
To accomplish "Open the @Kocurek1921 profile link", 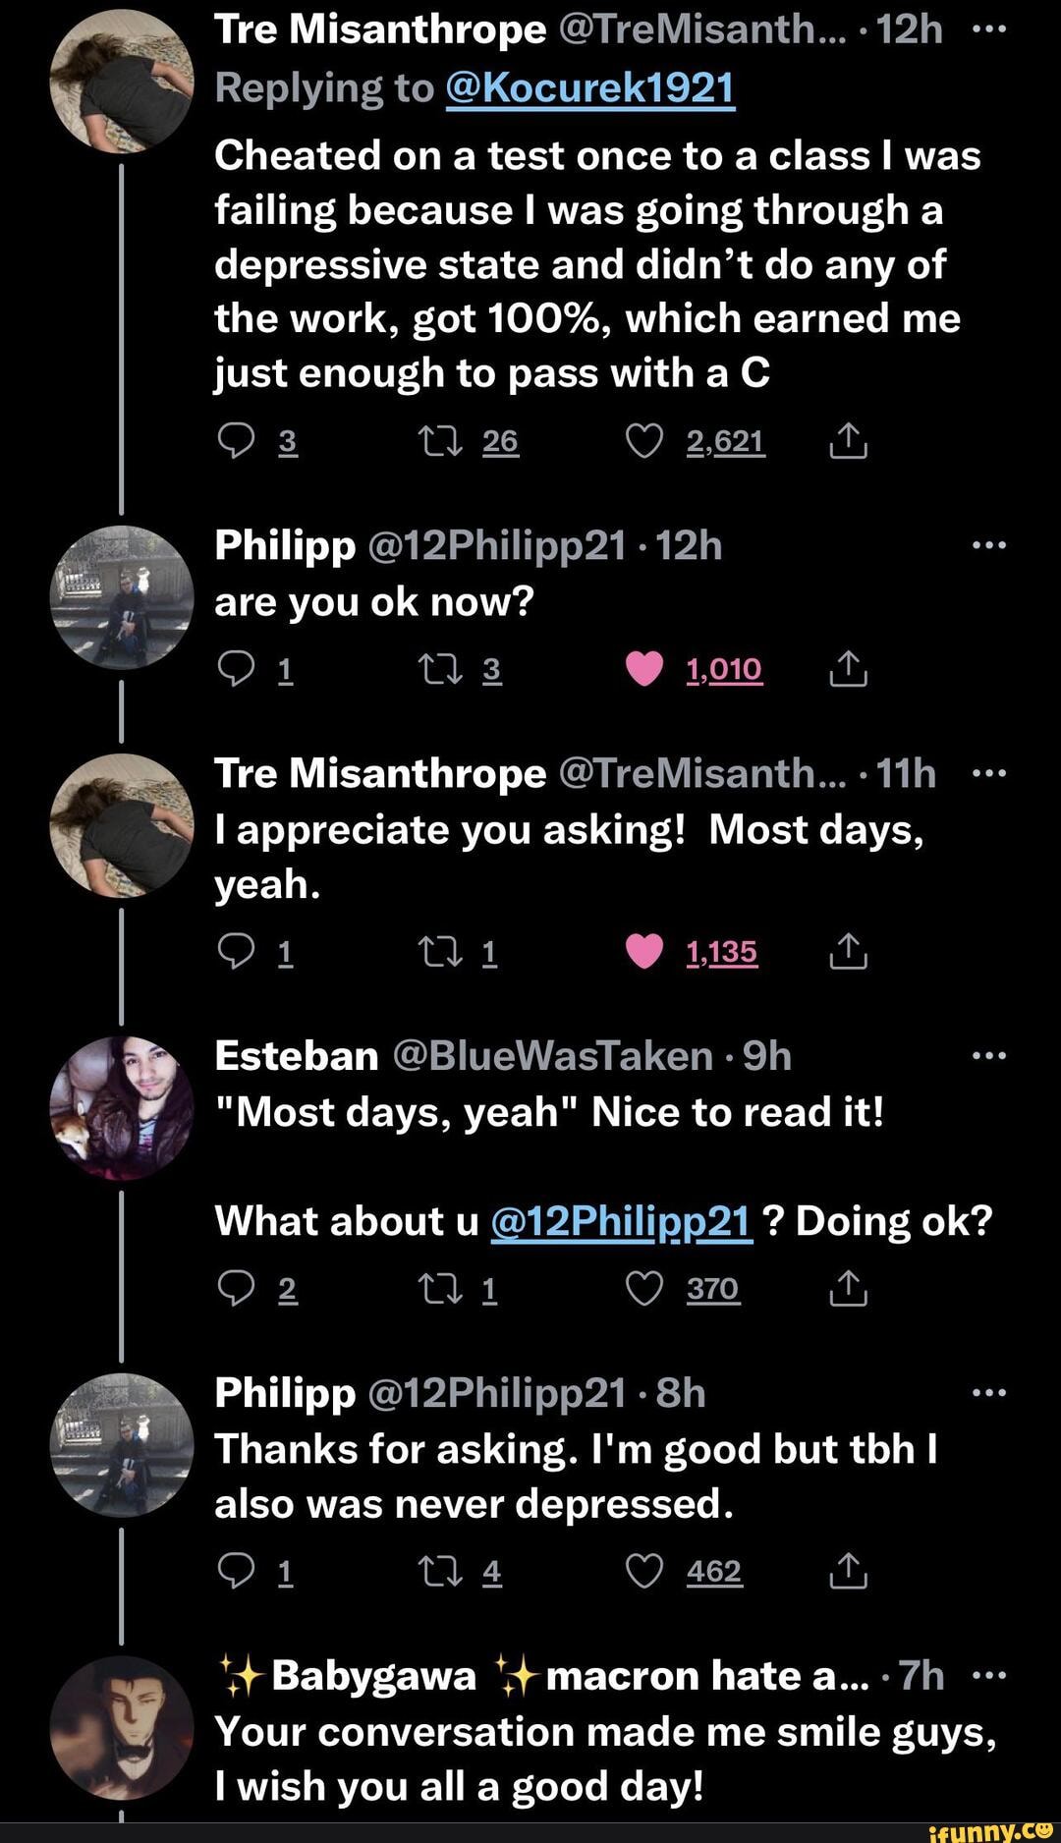I will (590, 88).
